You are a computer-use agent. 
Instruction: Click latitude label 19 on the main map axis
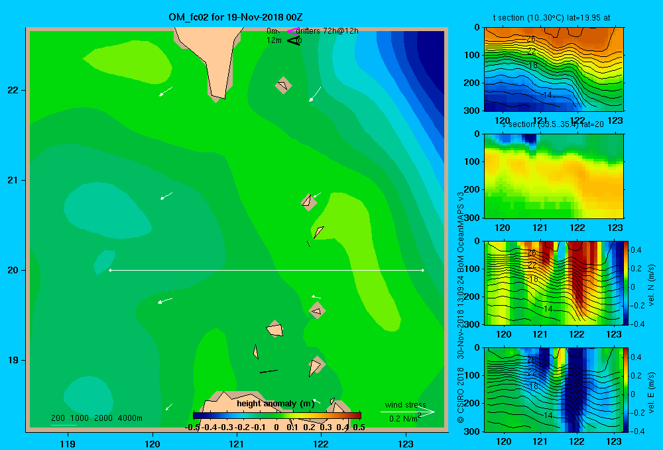pos(13,360)
